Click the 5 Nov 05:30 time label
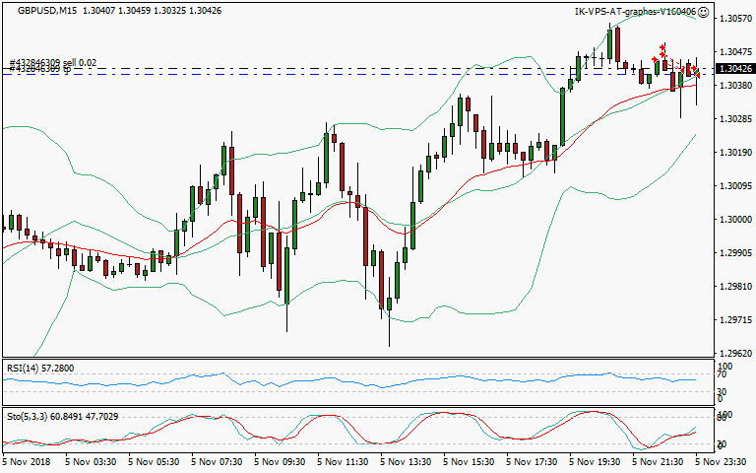Image resolution: width=756 pixels, height=473 pixels. click(x=154, y=462)
